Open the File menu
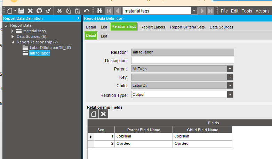Screen dimensions: 272x159 coord(224,11)
